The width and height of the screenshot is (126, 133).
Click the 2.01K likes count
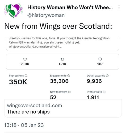[25, 64]
